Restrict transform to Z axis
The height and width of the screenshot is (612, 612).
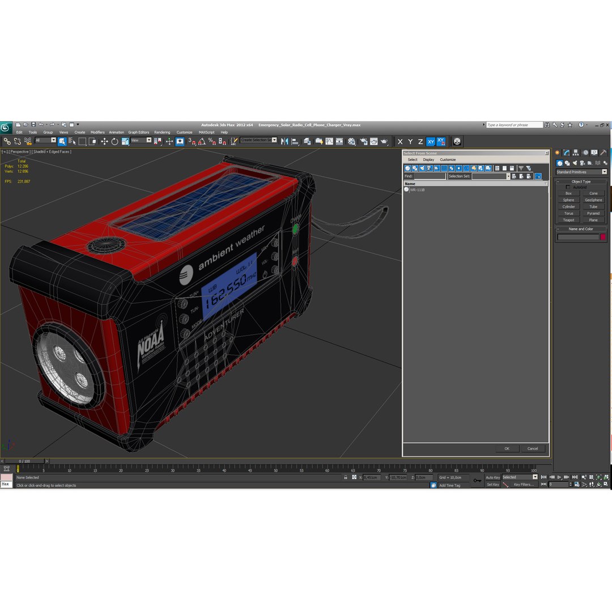coord(420,142)
